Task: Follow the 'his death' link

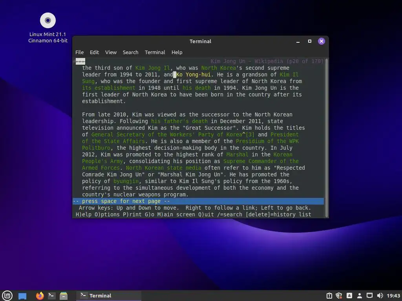Action: (x=196, y=88)
